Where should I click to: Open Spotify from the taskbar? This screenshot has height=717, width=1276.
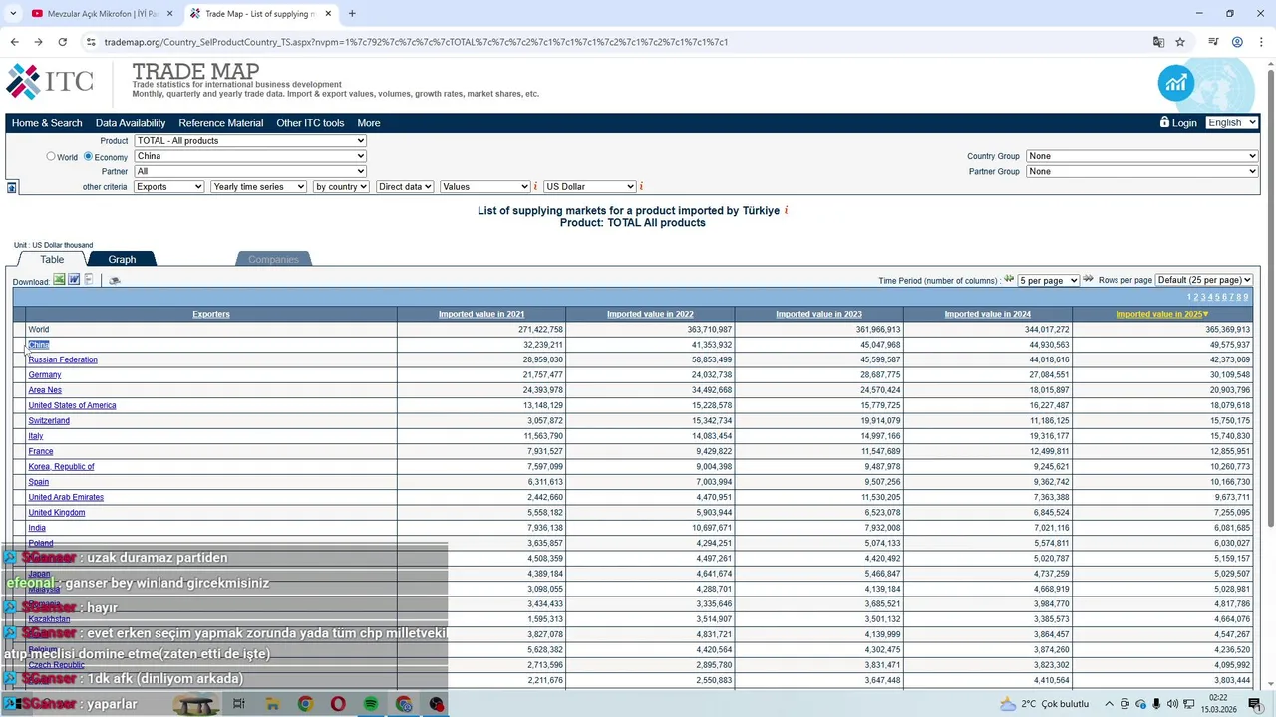click(x=371, y=704)
